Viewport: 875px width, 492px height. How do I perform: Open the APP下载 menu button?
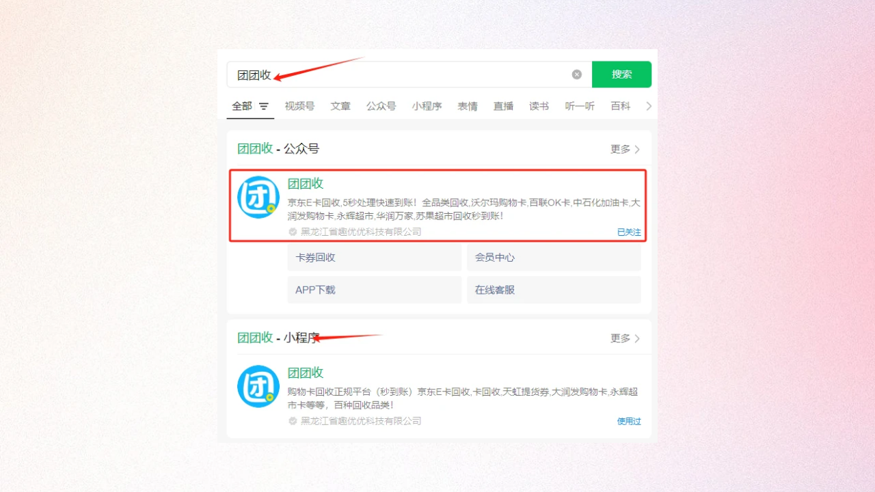pos(375,290)
